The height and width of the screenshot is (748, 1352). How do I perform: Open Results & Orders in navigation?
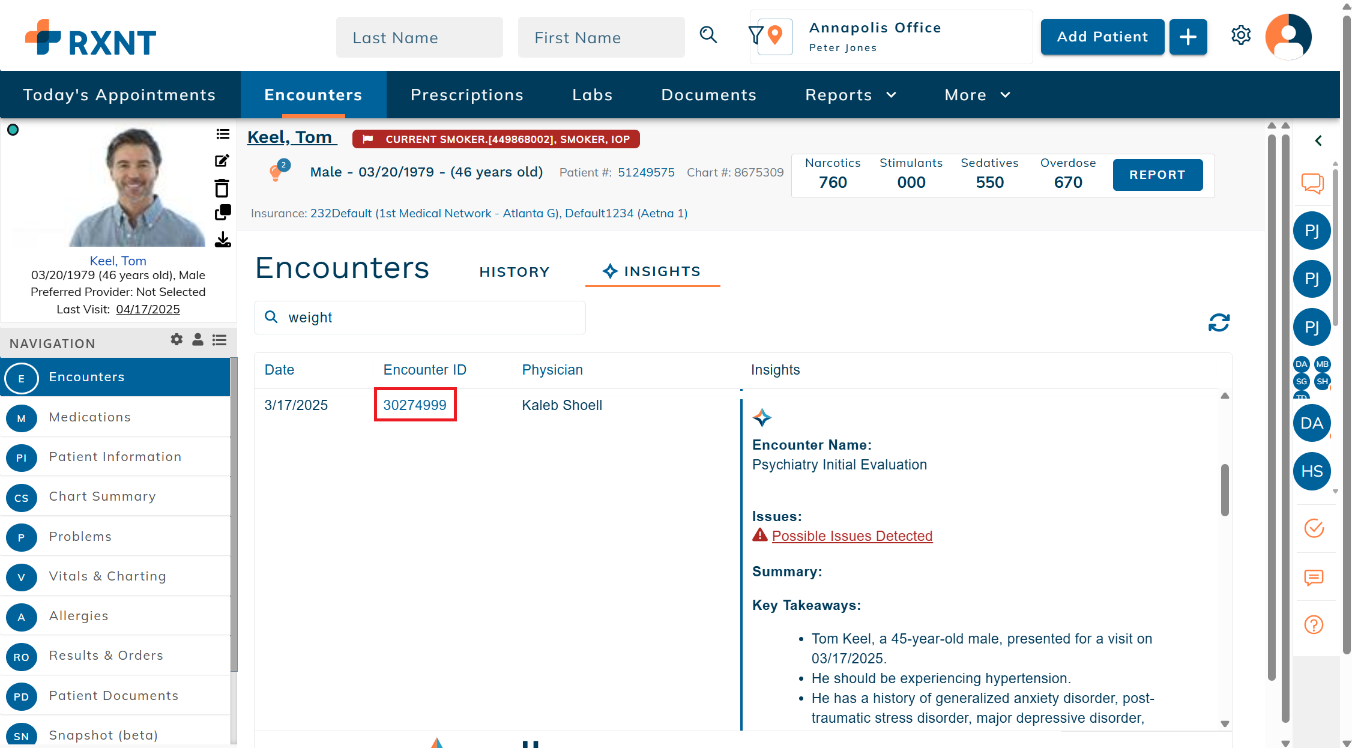[x=115, y=656]
